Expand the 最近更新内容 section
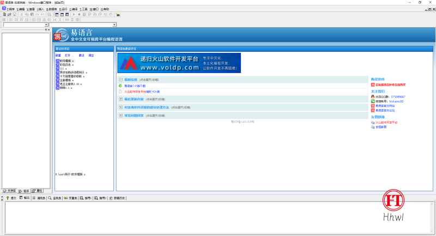Image resolution: width=436 pixels, height=236 pixels. pos(120,99)
